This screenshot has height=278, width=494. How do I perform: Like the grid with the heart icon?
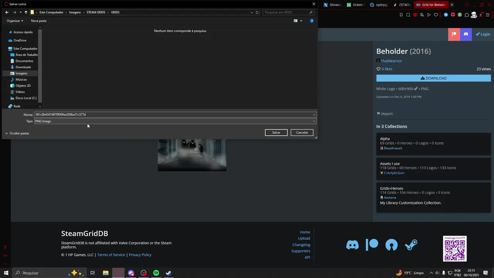(378, 69)
